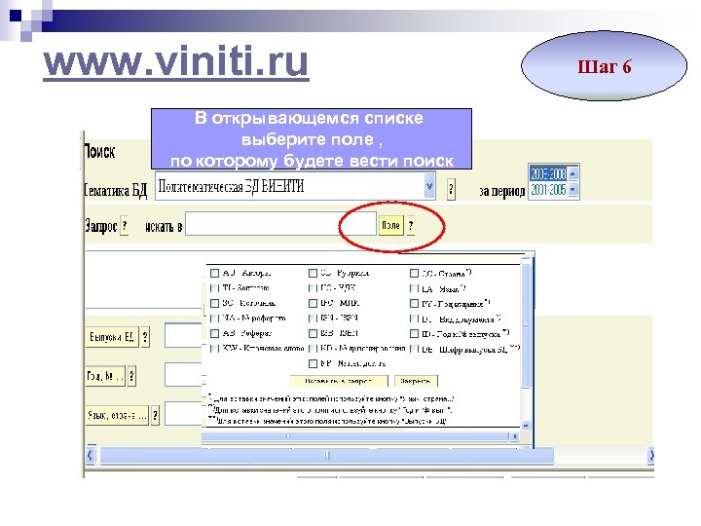
Task: Open the www.viniti.ru link
Action: (x=176, y=61)
